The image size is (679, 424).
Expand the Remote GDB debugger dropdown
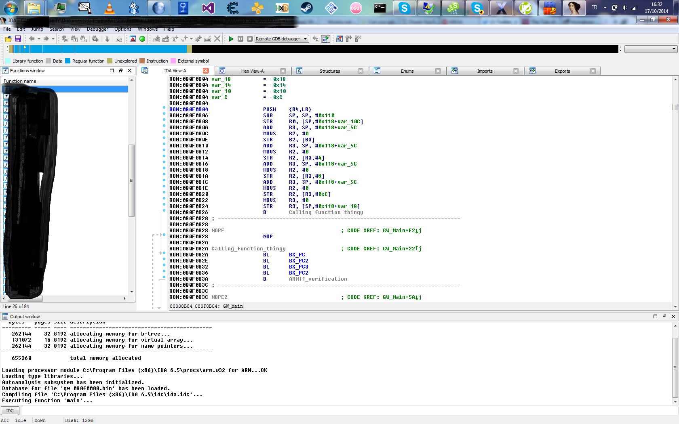point(306,39)
